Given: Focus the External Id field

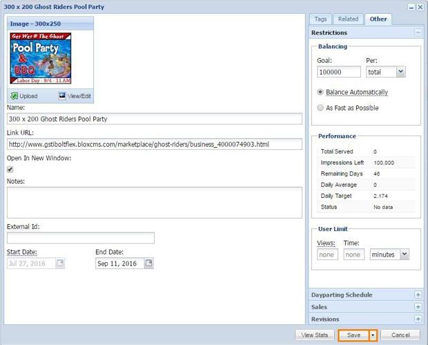Looking at the screenshot, I should (x=81, y=238).
